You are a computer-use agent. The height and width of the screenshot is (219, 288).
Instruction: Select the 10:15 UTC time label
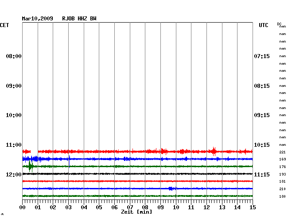pyautogui.click(x=262, y=145)
